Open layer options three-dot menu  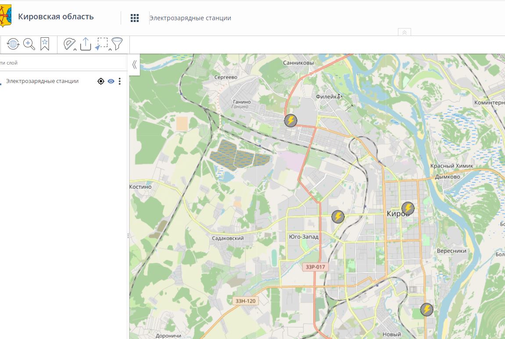(x=120, y=81)
